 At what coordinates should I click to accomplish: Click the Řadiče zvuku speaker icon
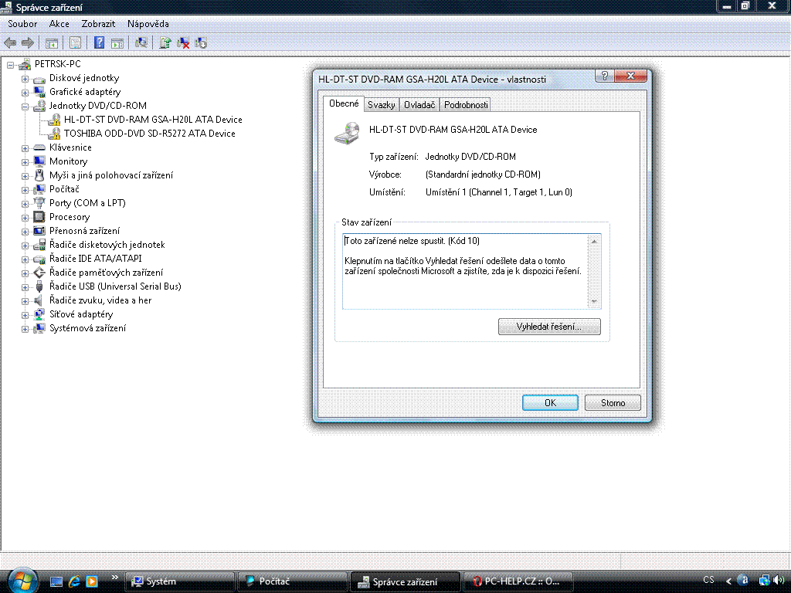pyautogui.click(x=39, y=300)
